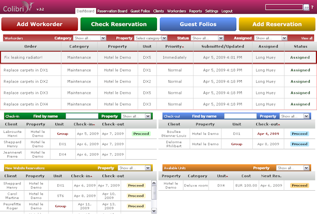
Task: Proceed with available unit DX4
Action: click(299, 185)
